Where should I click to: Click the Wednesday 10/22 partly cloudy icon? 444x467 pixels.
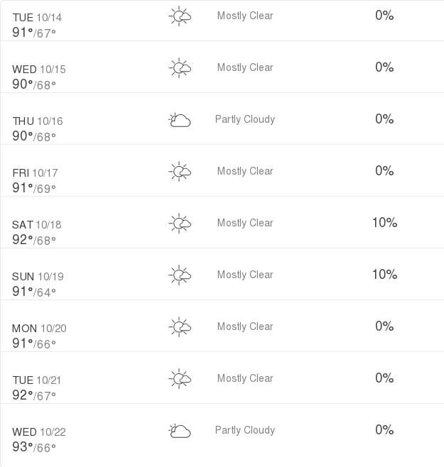click(180, 431)
